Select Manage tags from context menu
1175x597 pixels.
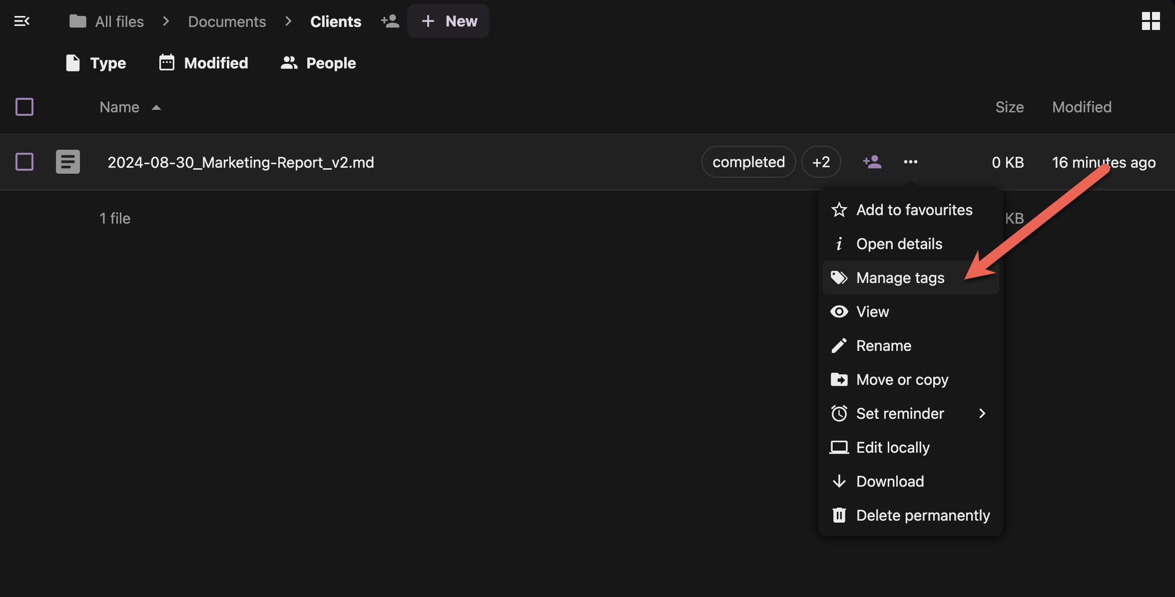[900, 278]
